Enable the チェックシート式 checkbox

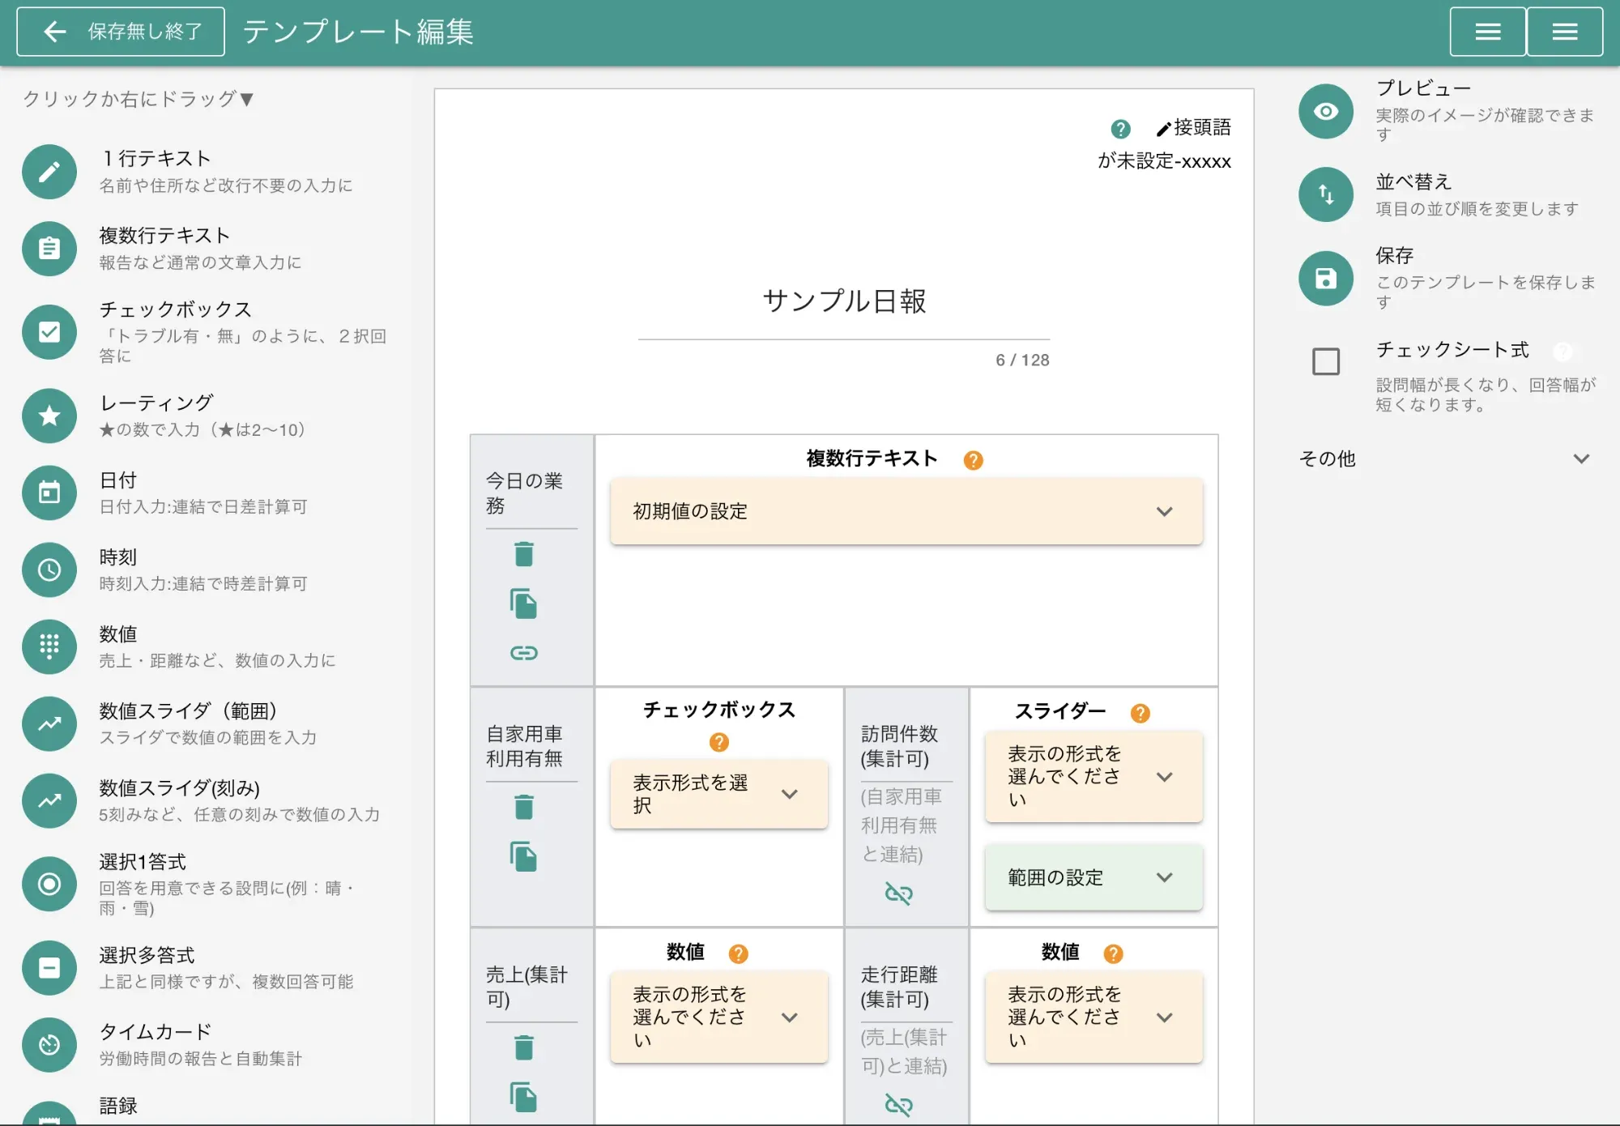click(x=1325, y=361)
